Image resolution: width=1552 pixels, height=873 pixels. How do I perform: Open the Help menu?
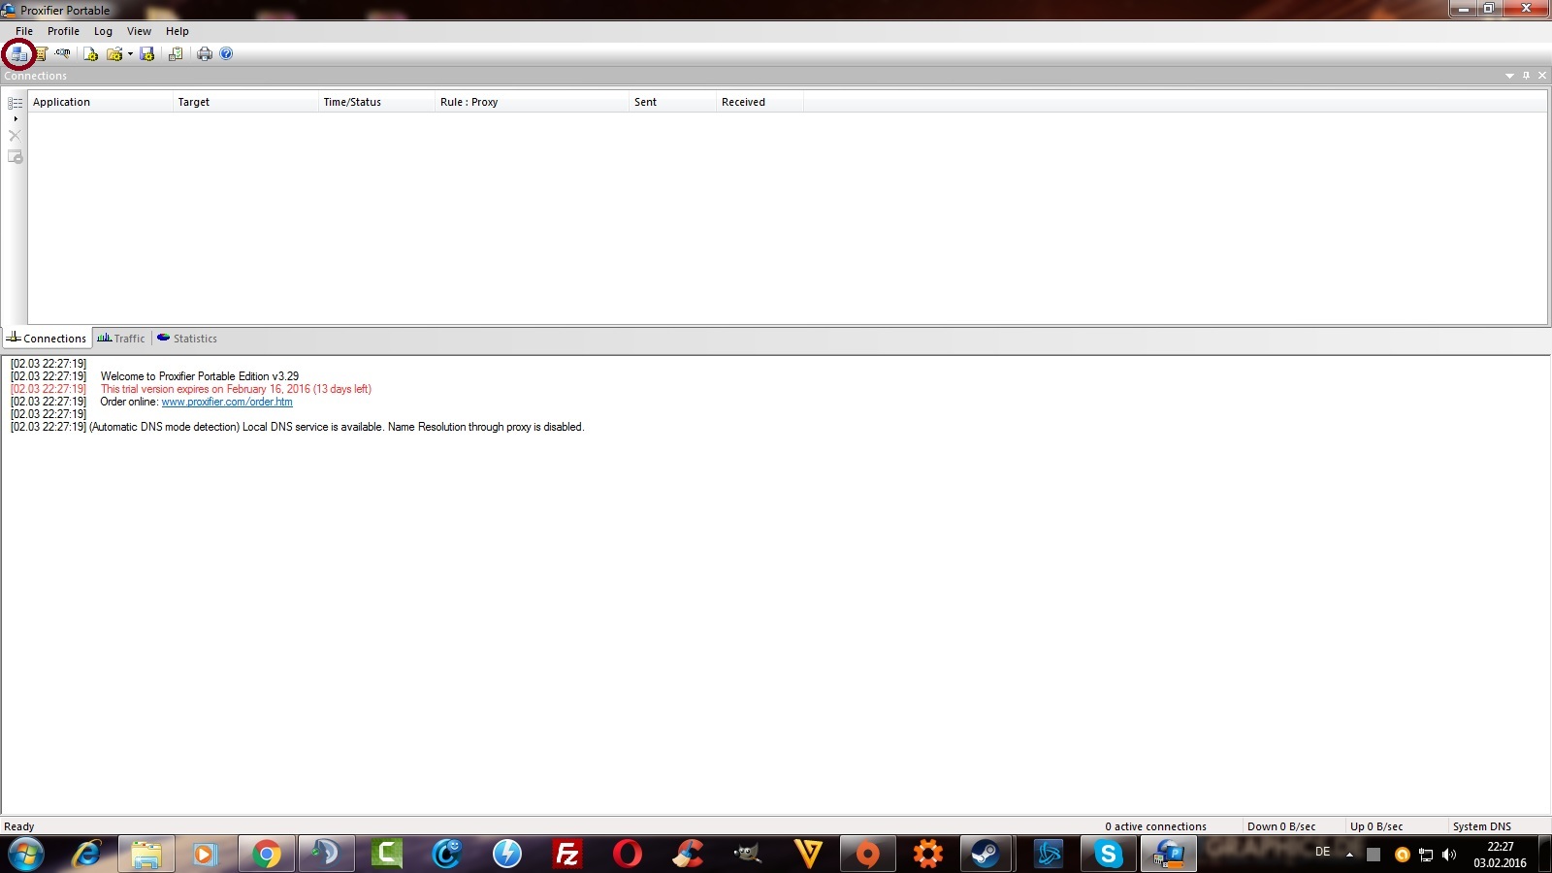[x=177, y=31]
